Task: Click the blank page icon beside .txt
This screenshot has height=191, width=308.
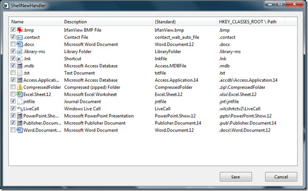Action: 19,73
